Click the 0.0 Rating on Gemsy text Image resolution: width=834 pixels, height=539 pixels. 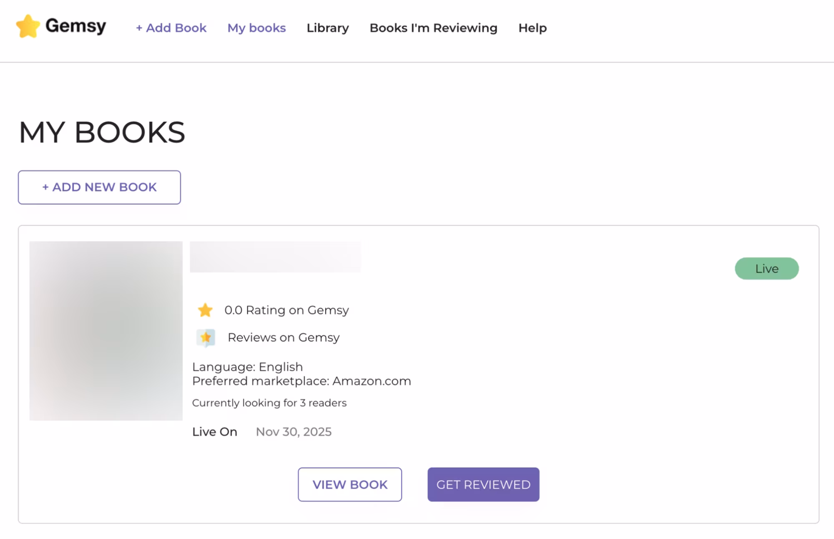[x=286, y=310]
